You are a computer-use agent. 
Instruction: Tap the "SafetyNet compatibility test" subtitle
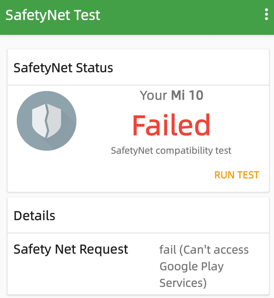click(x=171, y=150)
